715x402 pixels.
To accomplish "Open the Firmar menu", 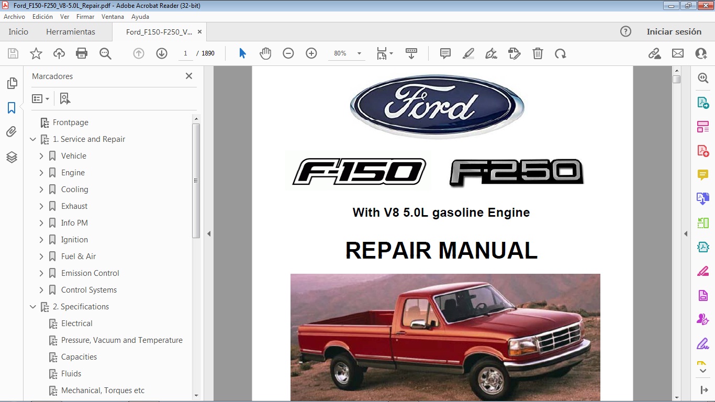I will pos(85,17).
